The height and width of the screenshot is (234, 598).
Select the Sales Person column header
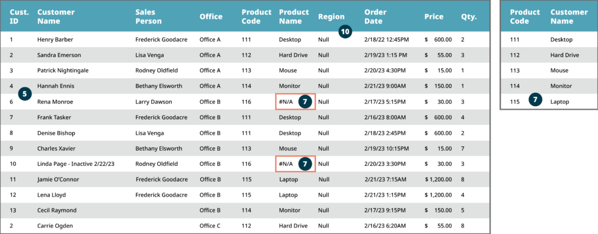pos(149,16)
